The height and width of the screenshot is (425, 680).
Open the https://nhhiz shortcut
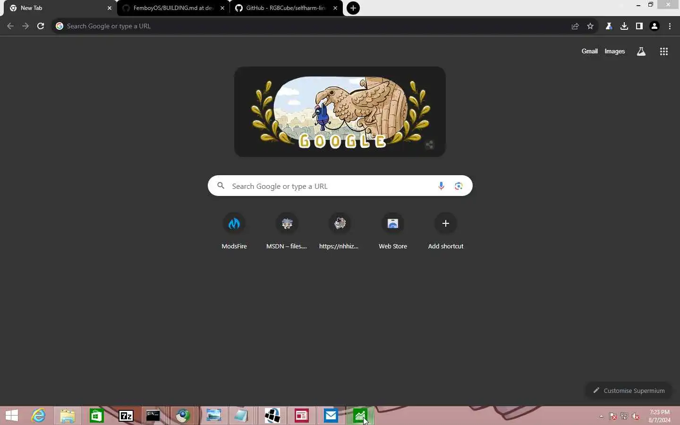340,231
